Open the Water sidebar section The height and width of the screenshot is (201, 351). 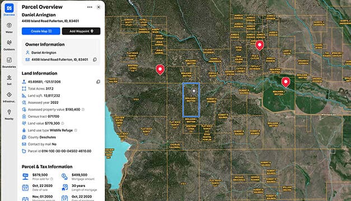click(x=9, y=28)
